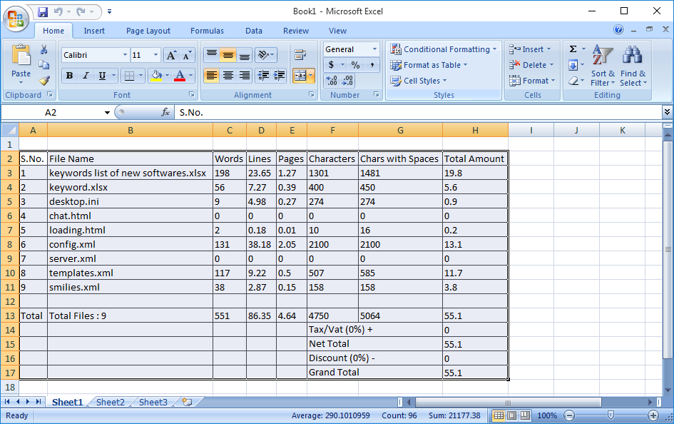This screenshot has width=674, height=424.
Task: Click Increase Decimal icon
Action: click(x=332, y=81)
